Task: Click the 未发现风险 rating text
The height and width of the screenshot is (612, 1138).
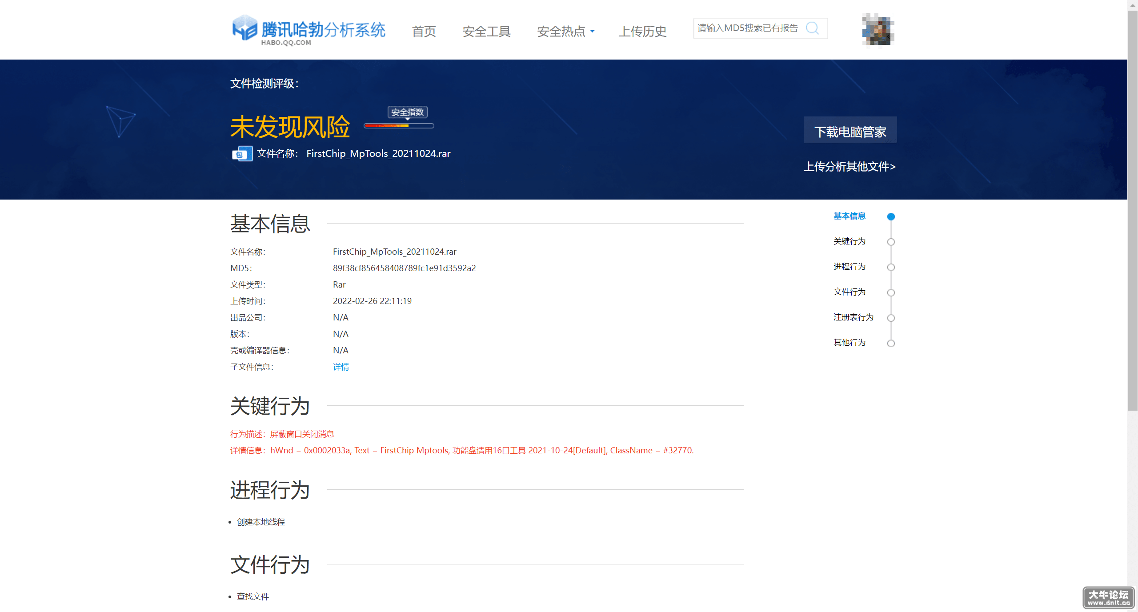Action: point(290,127)
